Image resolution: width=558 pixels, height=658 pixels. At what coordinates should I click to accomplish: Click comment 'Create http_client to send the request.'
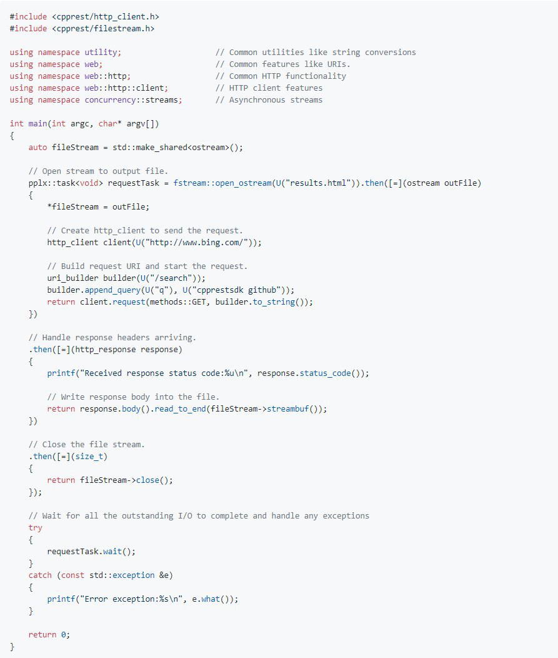point(145,231)
